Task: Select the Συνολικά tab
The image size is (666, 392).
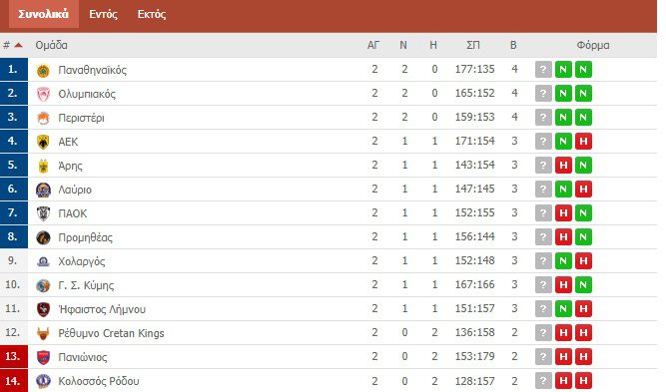Action: coord(43,14)
